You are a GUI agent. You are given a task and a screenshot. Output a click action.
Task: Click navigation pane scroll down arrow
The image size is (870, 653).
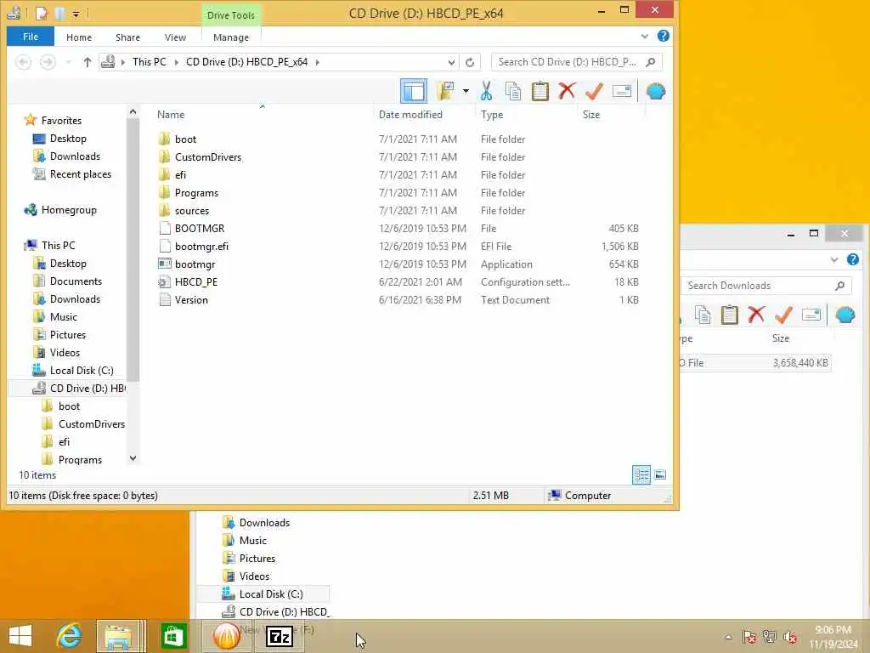133,458
